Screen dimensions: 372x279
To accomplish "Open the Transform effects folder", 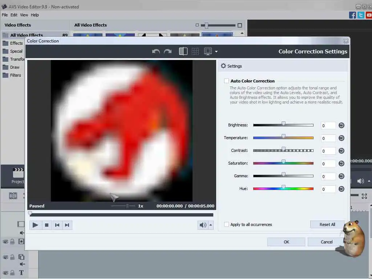I will pos(13,59).
